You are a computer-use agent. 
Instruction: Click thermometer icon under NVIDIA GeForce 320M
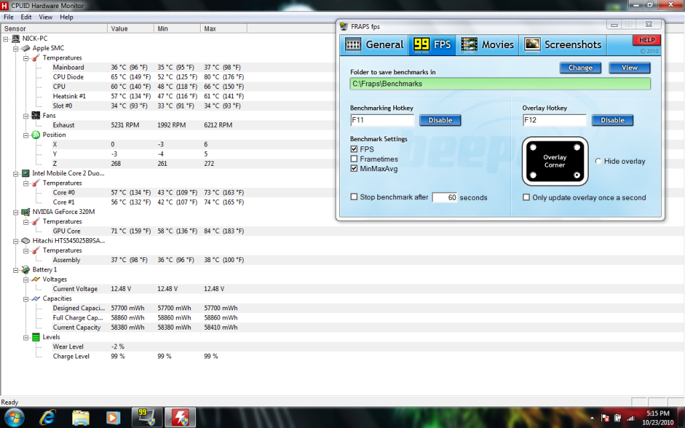[x=36, y=221]
